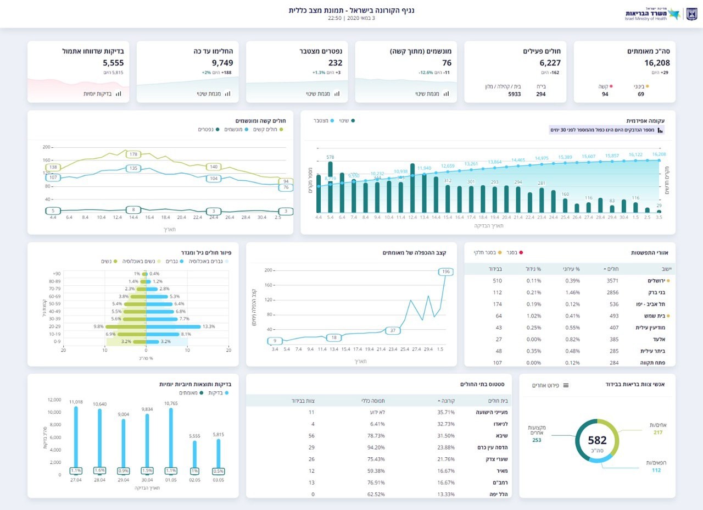Screen dimensions: 703x510
Task: Click the Israel Ministry of Health logo
Action: click(652, 14)
